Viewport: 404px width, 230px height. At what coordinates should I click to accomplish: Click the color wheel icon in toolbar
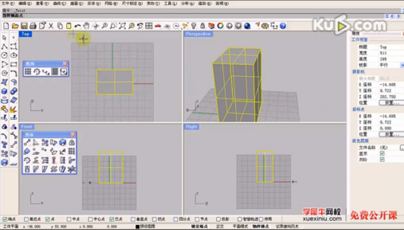[220, 25]
